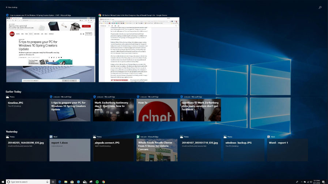The height and width of the screenshot is (184, 328).
Task: Launch Google Chrome from the taskbar
Action: pyautogui.click(x=104, y=181)
